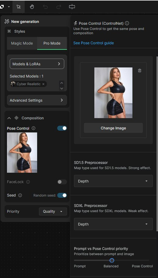The width and height of the screenshot is (158, 278).
Task: Click the SDXL Preprocessor label
Action: click(x=91, y=206)
